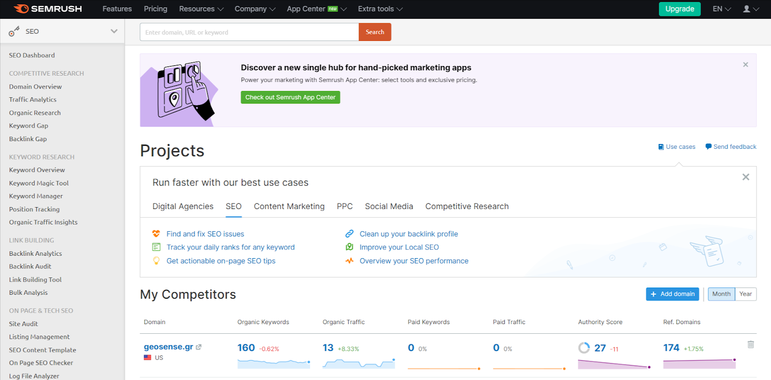Select the SEO use cases tab
This screenshot has height=380, width=771.
pos(233,206)
